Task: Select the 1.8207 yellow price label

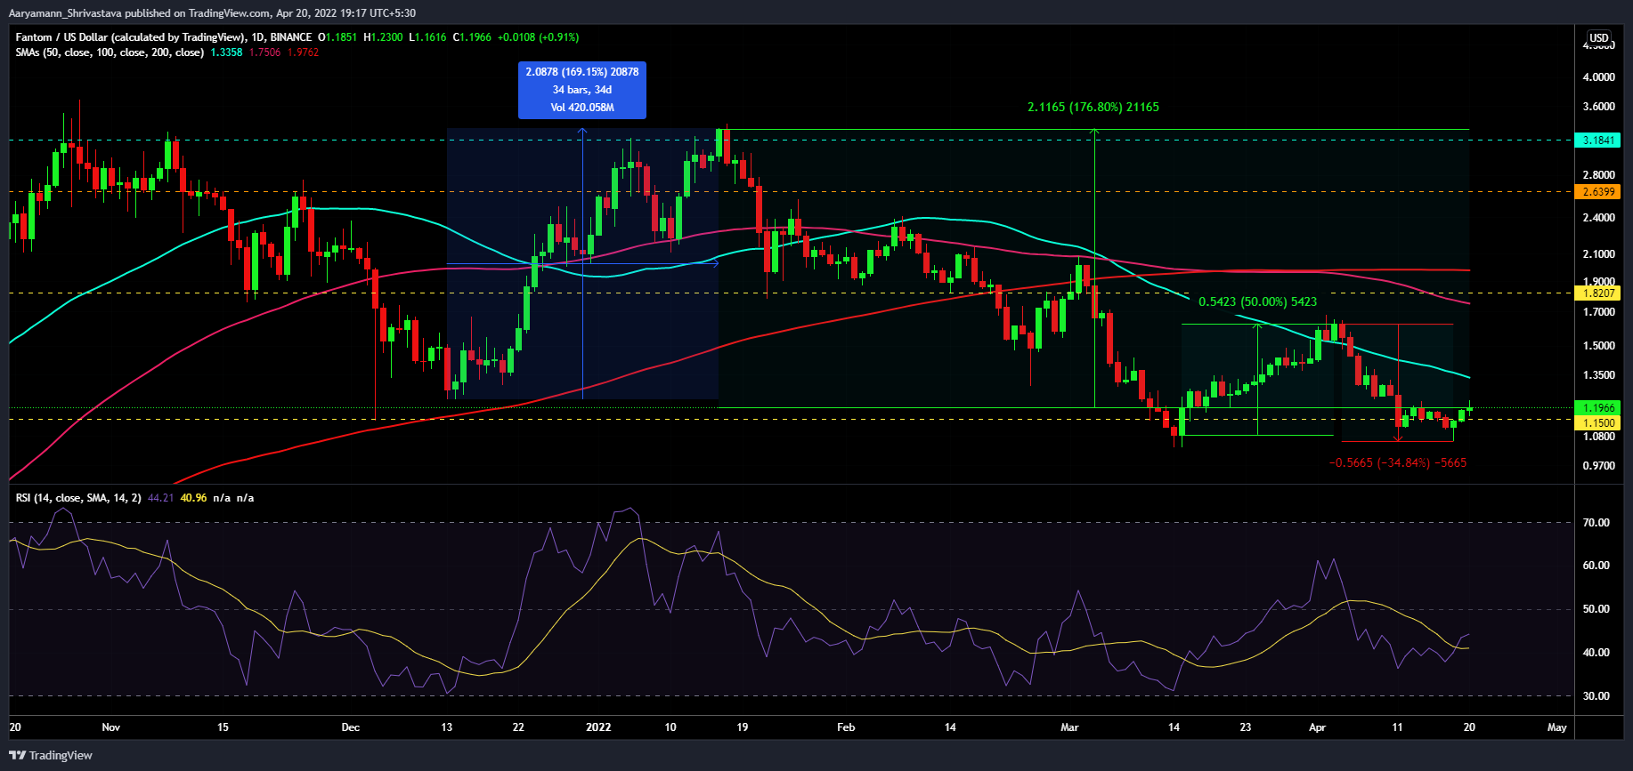Action: pos(1598,293)
